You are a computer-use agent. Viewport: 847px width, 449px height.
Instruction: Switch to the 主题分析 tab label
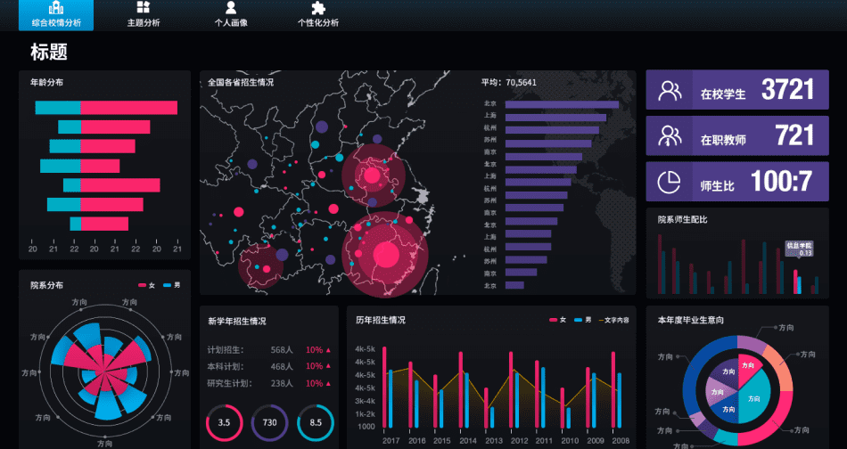[x=144, y=23]
